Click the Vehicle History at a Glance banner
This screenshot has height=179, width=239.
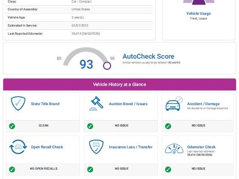[119, 85]
